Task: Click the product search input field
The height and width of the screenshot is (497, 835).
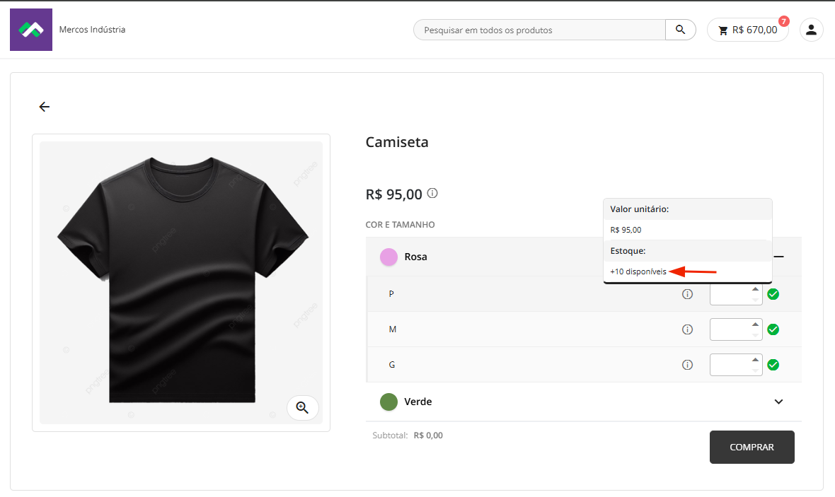Action: 539,30
